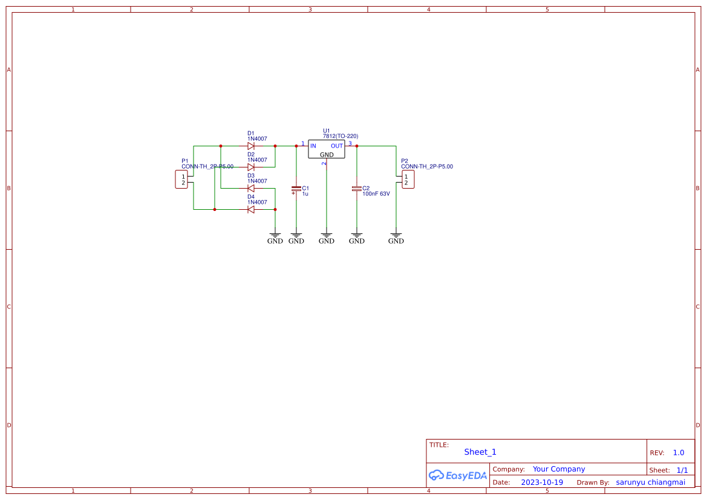Click the EasyEDA logo in title block

tap(458, 475)
